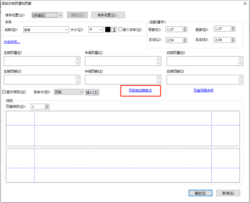Open the font name dropdown showing 宋体
The height and width of the screenshot is (203, 250).
66,30
